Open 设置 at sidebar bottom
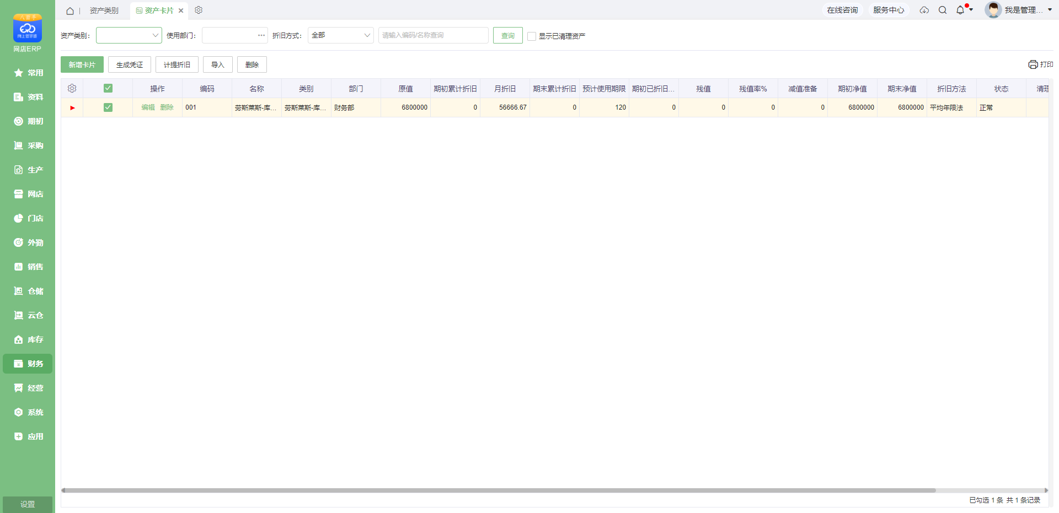Viewport: 1059px width, 513px height. tap(28, 504)
